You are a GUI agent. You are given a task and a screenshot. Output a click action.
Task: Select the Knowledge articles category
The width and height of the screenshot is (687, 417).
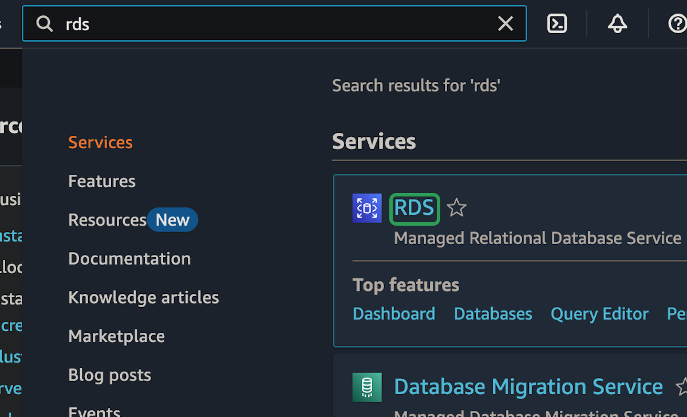click(144, 297)
